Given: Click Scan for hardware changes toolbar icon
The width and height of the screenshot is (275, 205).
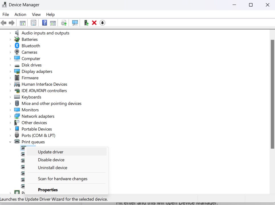Looking at the screenshot, I should pyautogui.click(x=75, y=23).
